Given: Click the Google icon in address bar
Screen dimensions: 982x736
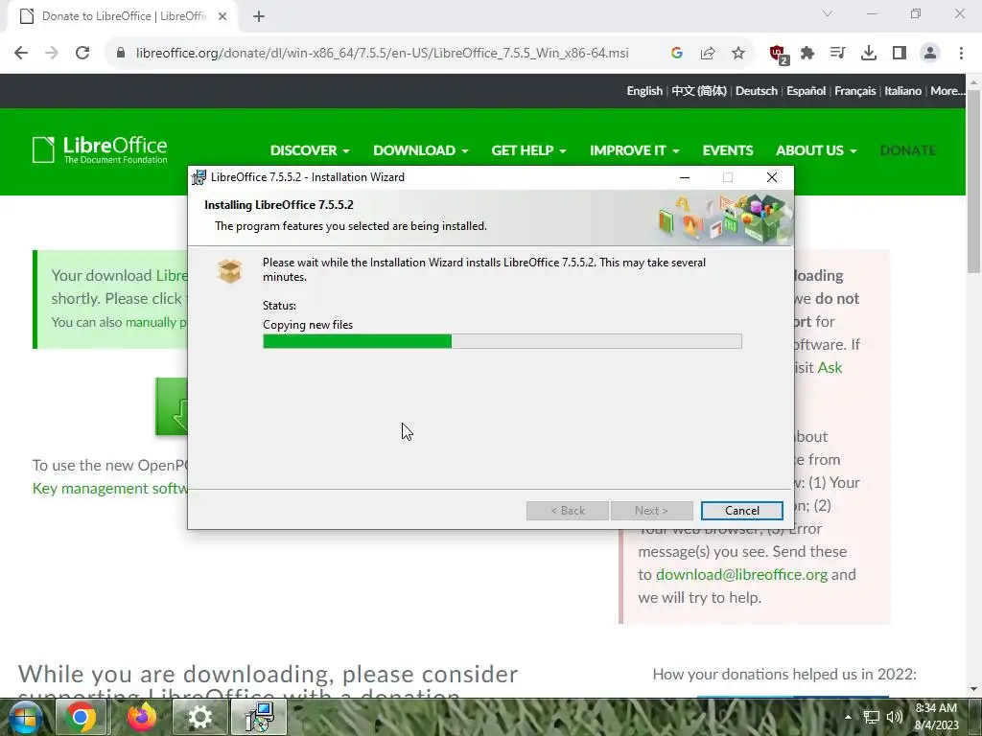Looking at the screenshot, I should pyautogui.click(x=677, y=54).
